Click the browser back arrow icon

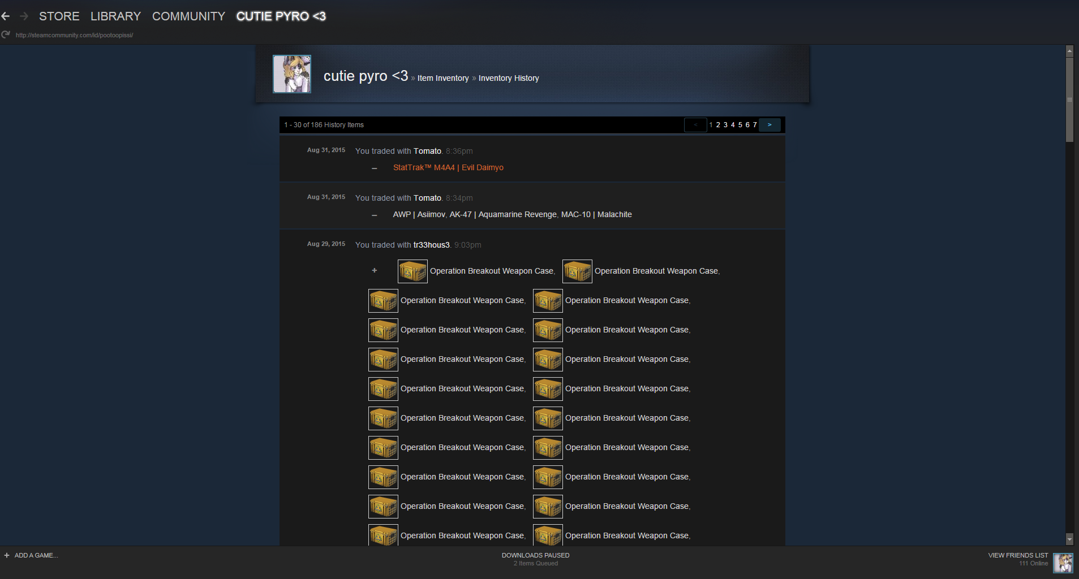(x=6, y=16)
